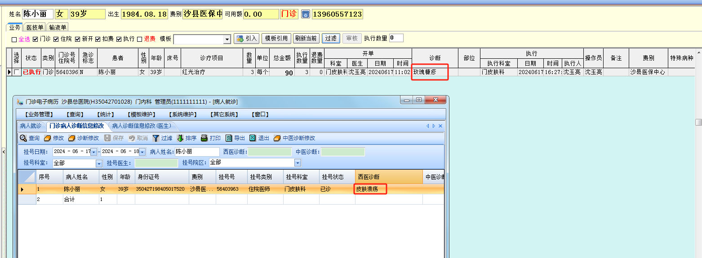
Task: Click the 合计 summary row
Action: point(231,199)
